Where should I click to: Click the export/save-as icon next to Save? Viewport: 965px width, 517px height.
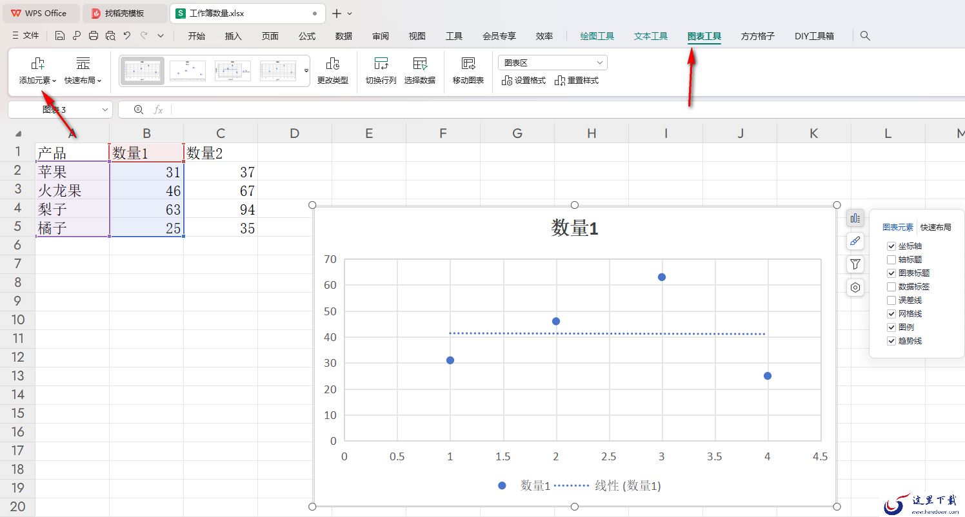tap(77, 36)
